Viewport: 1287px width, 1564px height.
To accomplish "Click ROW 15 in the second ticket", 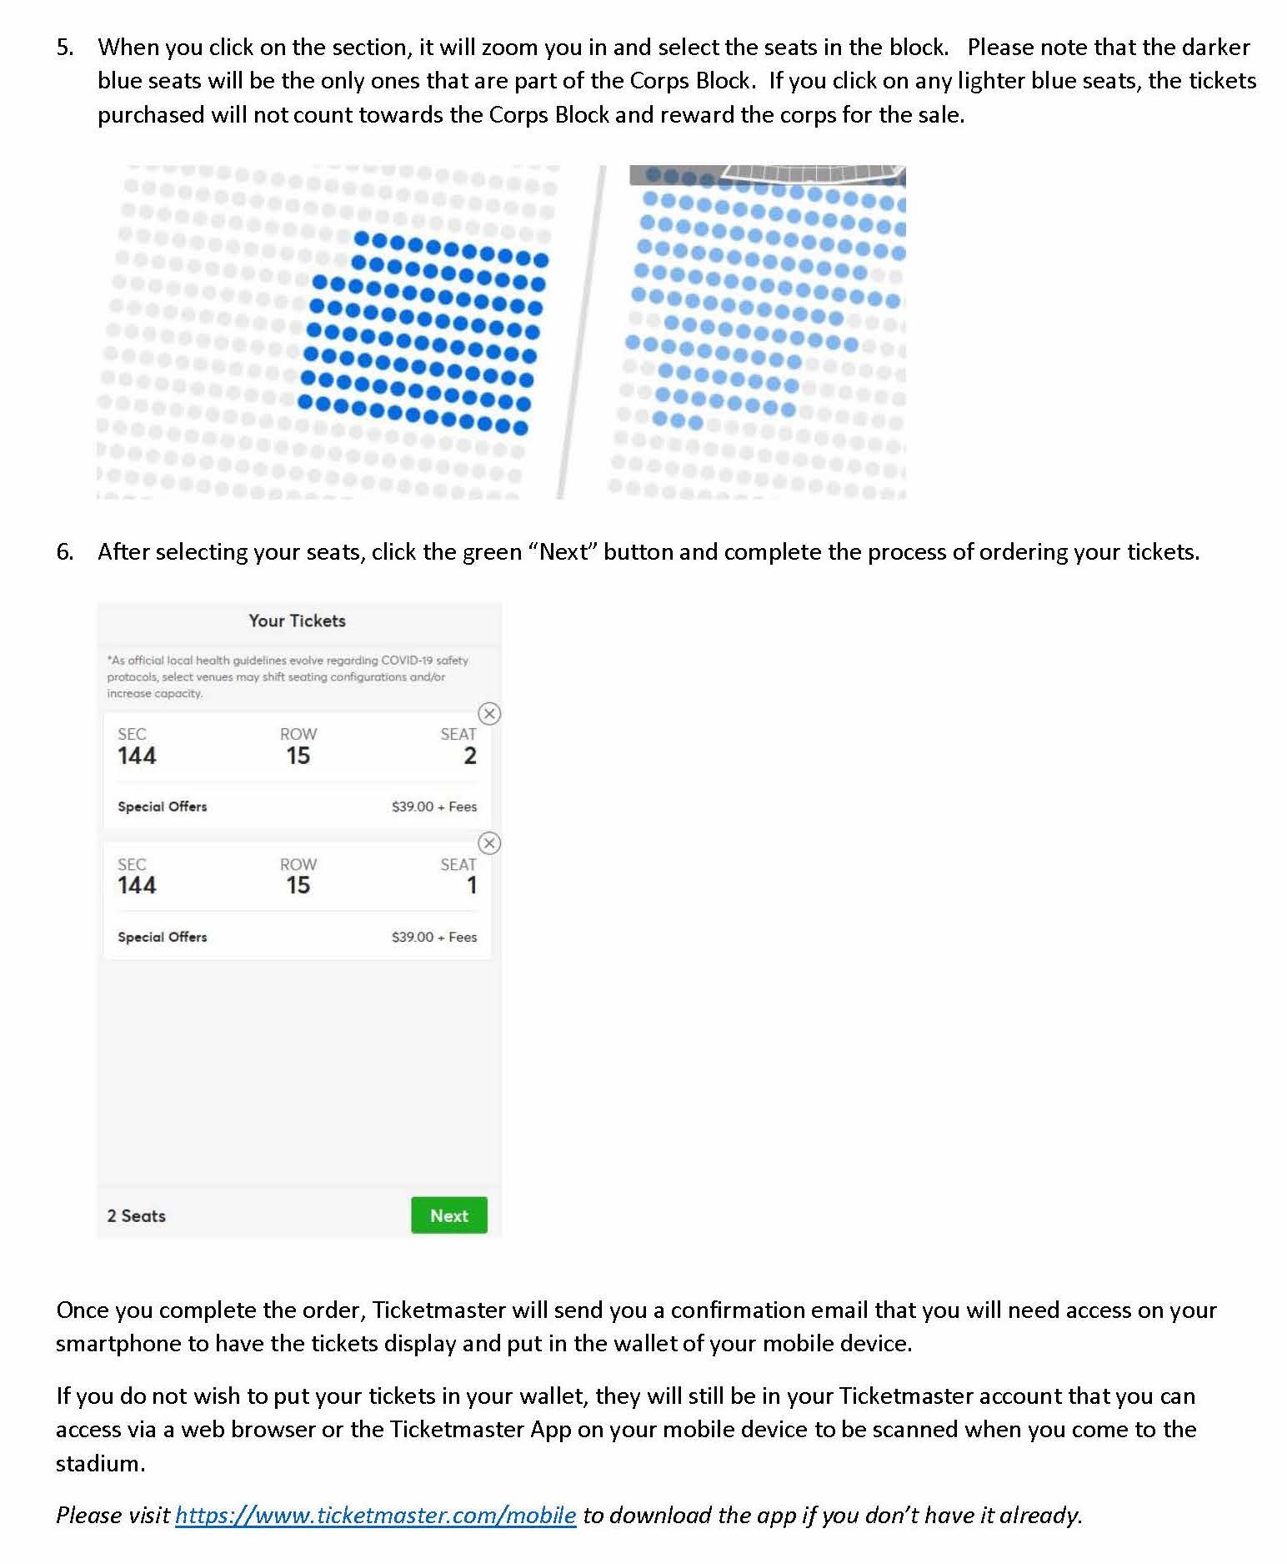I will [298, 877].
